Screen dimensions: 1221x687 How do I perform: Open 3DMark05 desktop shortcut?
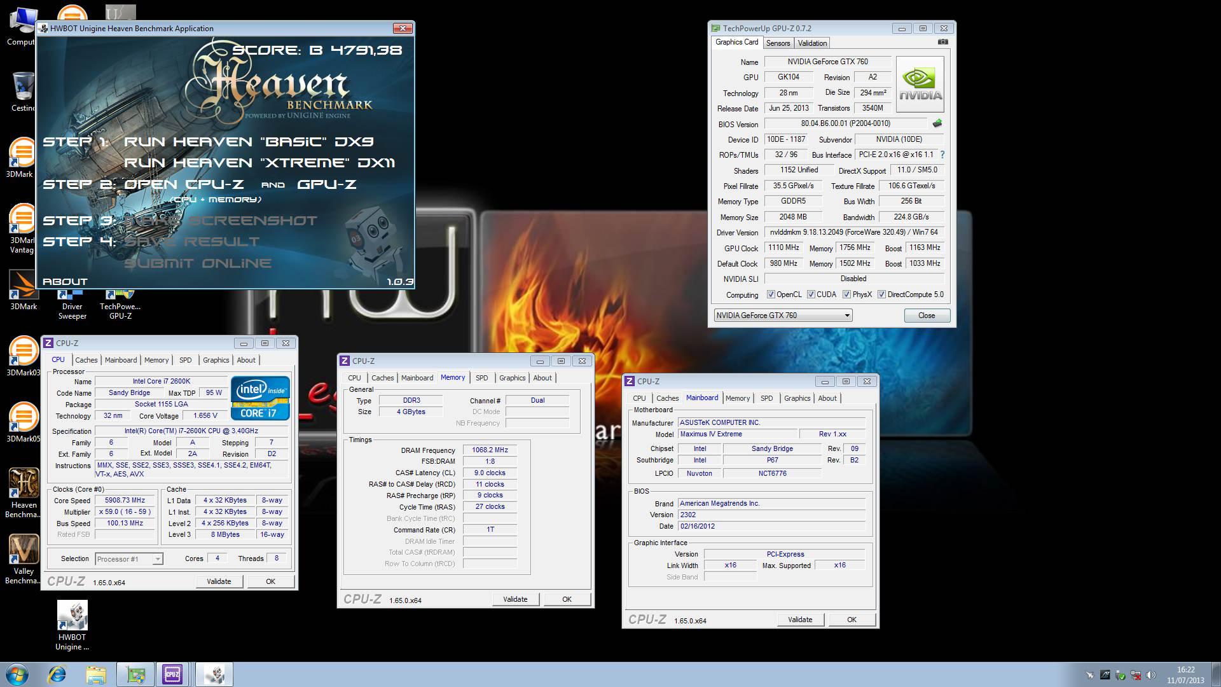pyautogui.click(x=23, y=422)
